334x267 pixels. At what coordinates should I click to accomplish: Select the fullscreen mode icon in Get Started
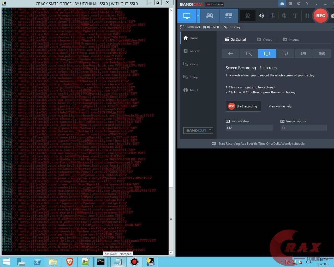pyautogui.click(x=267, y=53)
